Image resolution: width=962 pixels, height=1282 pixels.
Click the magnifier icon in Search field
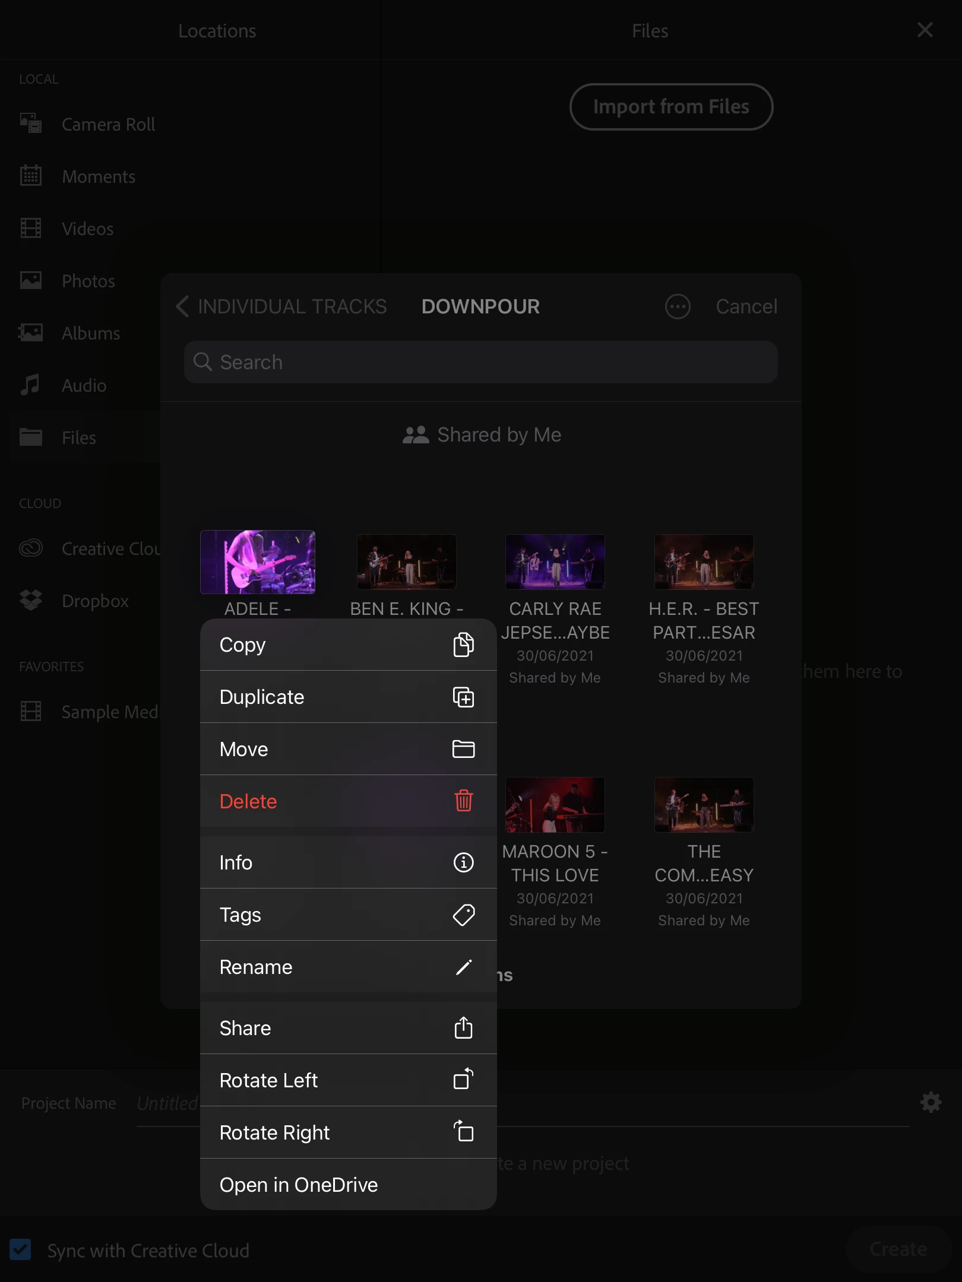tap(203, 362)
